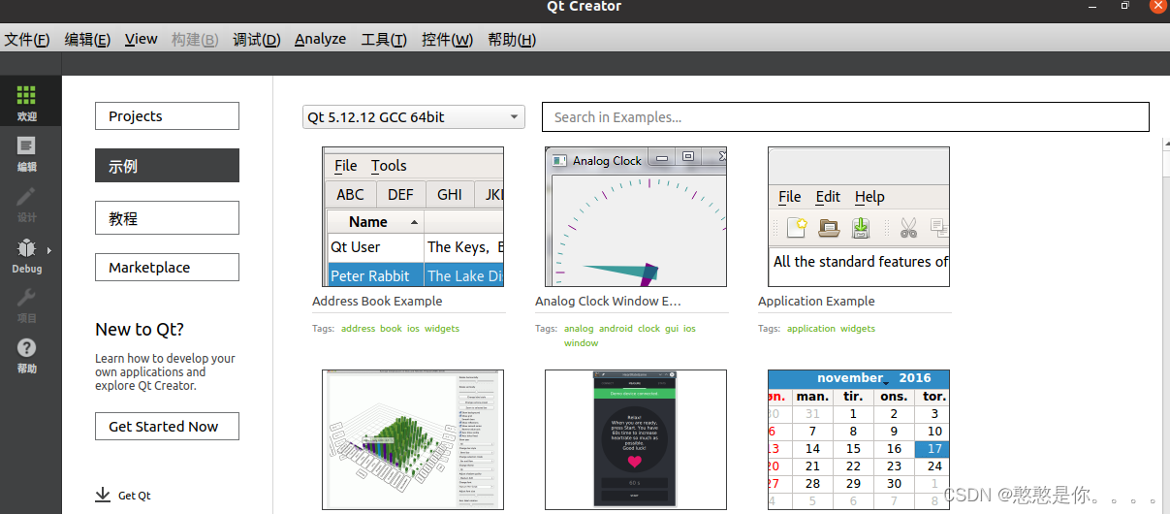Image resolution: width=1170 pixels, height=514 pixels.
Task: Open the 工具(T) menu
Action: point(384,40)
